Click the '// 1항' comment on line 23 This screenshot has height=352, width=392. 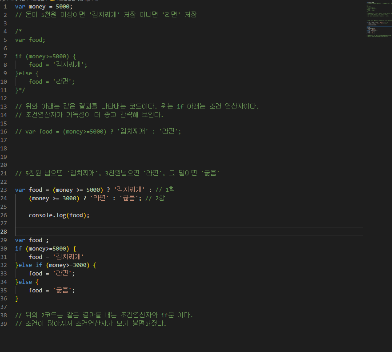pos(165,190)
